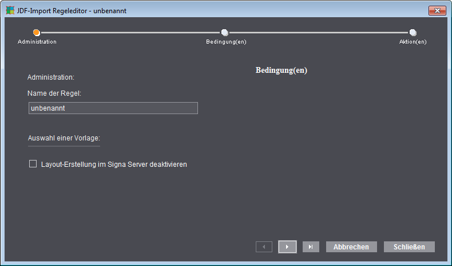The height and width of the screenshot is (266, 452).
Task: Click the JDF-Import app icon in title bar
Action: point(10,10)
